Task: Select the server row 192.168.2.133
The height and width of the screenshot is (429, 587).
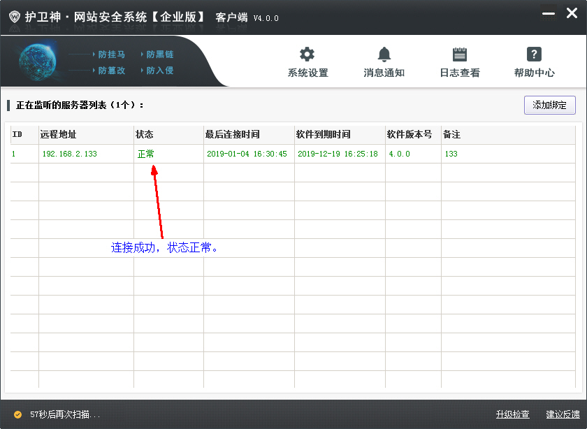Action: [69, 154]
